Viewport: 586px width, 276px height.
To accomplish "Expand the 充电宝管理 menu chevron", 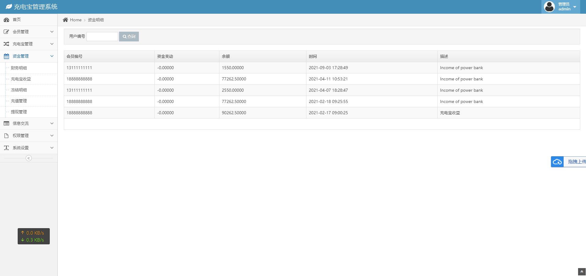I will (x=52, y=44).
